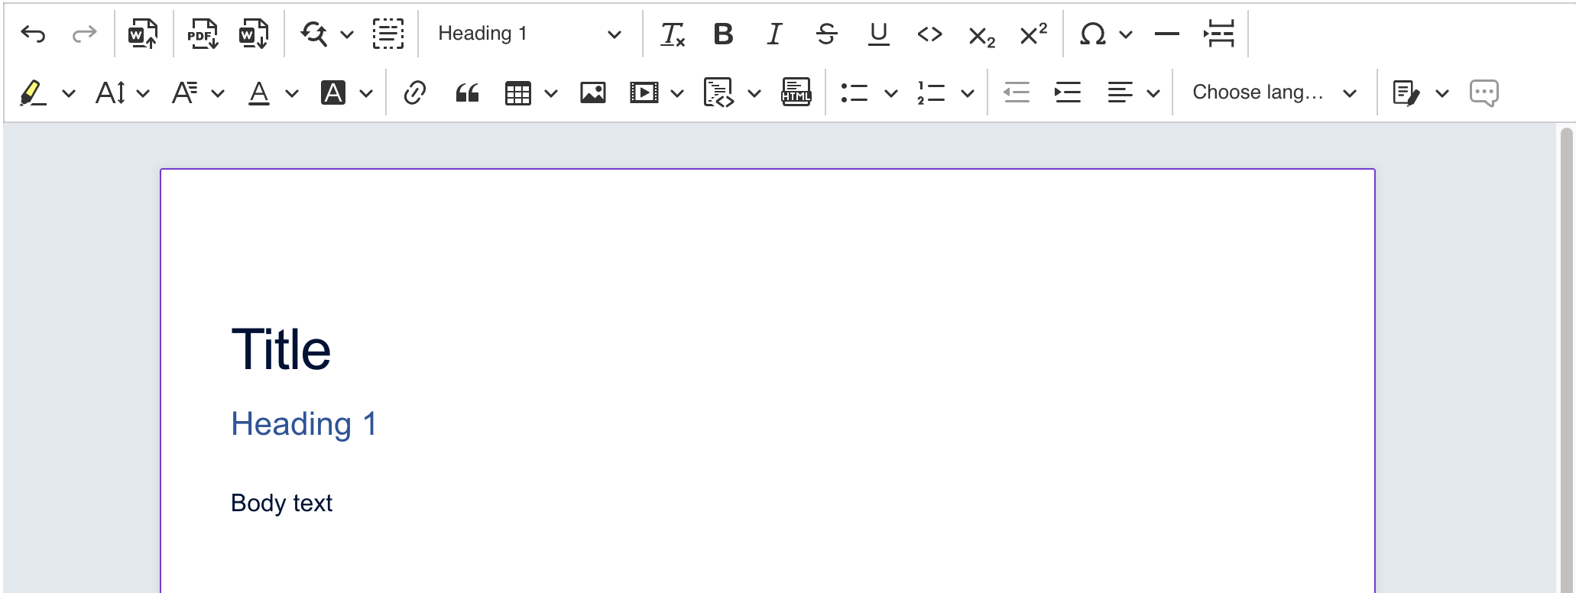Insert page break icon
This screenshot has width=1576, height=593.
(x=1219, y=34)
